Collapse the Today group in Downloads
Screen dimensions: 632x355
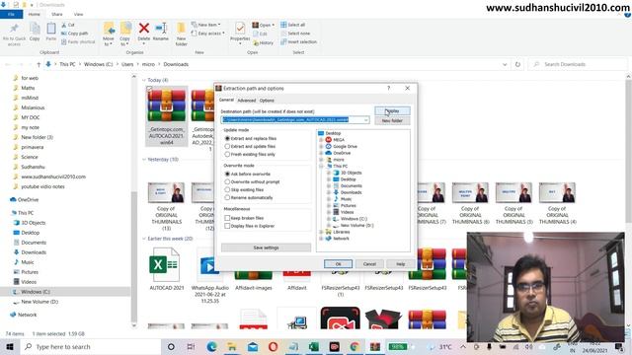[x=144, y=80]
